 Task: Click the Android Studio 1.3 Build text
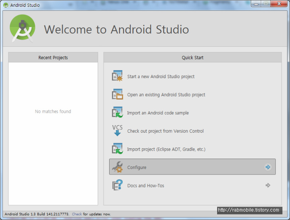point(37,214)
